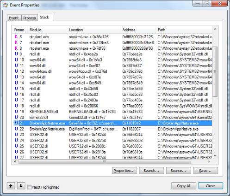230x196 pixels.
Task: Click user-mode U icon for frame 24
Action: tap(16, 140)
